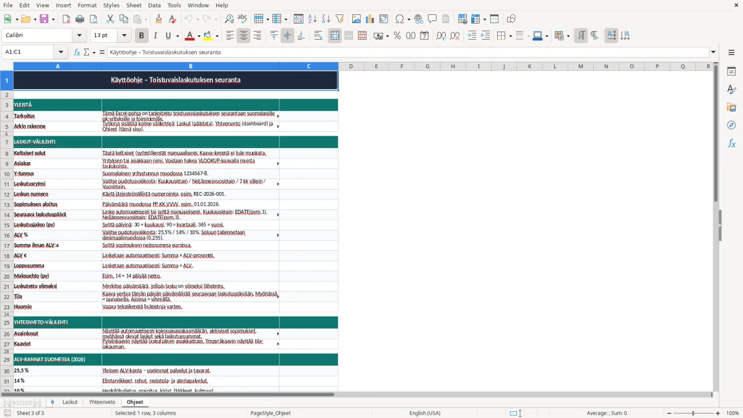
Task: Open Find and Replace icon
Action: click(x=229, y=19)
